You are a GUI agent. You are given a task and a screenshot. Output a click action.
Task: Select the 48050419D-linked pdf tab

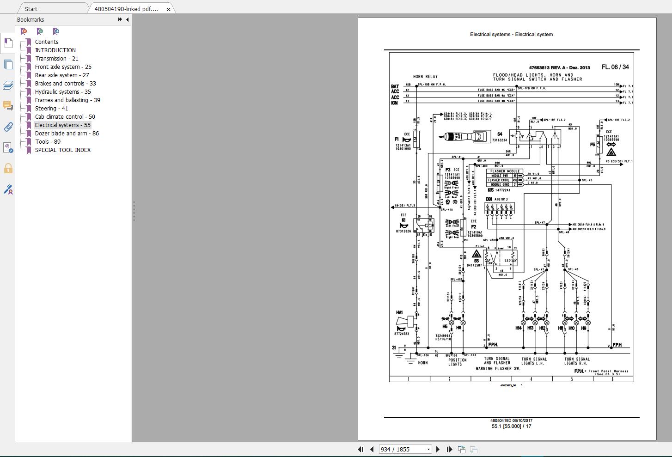tap(126, 9)
